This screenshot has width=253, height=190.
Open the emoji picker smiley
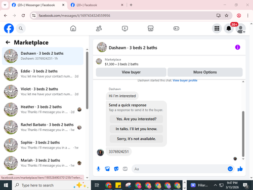230,169
